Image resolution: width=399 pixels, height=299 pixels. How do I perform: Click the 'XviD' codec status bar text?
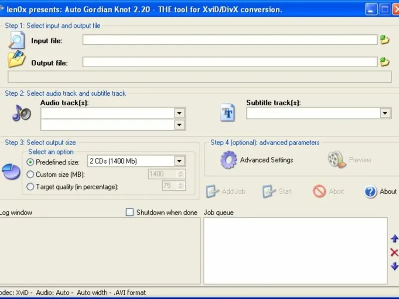click(22, 293)
